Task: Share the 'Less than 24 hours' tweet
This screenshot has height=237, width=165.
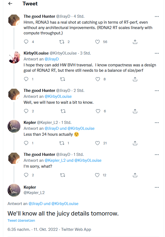Action: click(x=135, y=143)
